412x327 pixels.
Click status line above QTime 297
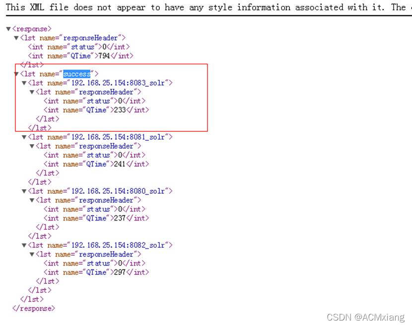click(95, 263)
